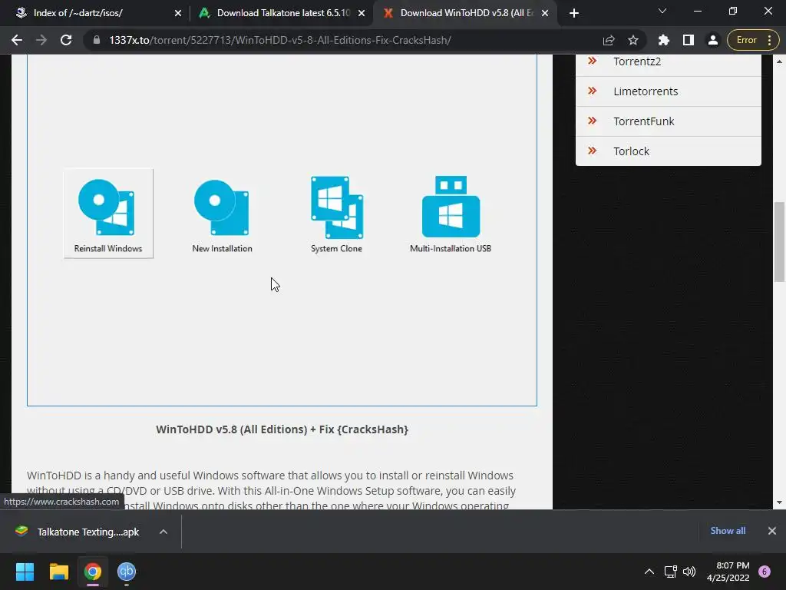Open the tab search dropdown arrow
Viewport: 786px width, 590px height.
tap(662, 11)
